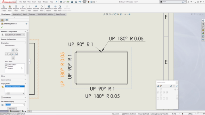Image resolution: width=205 pixels, height=115 pixels.
Task: Collapse the Orientation section
Action: click(x=25, y=43)
